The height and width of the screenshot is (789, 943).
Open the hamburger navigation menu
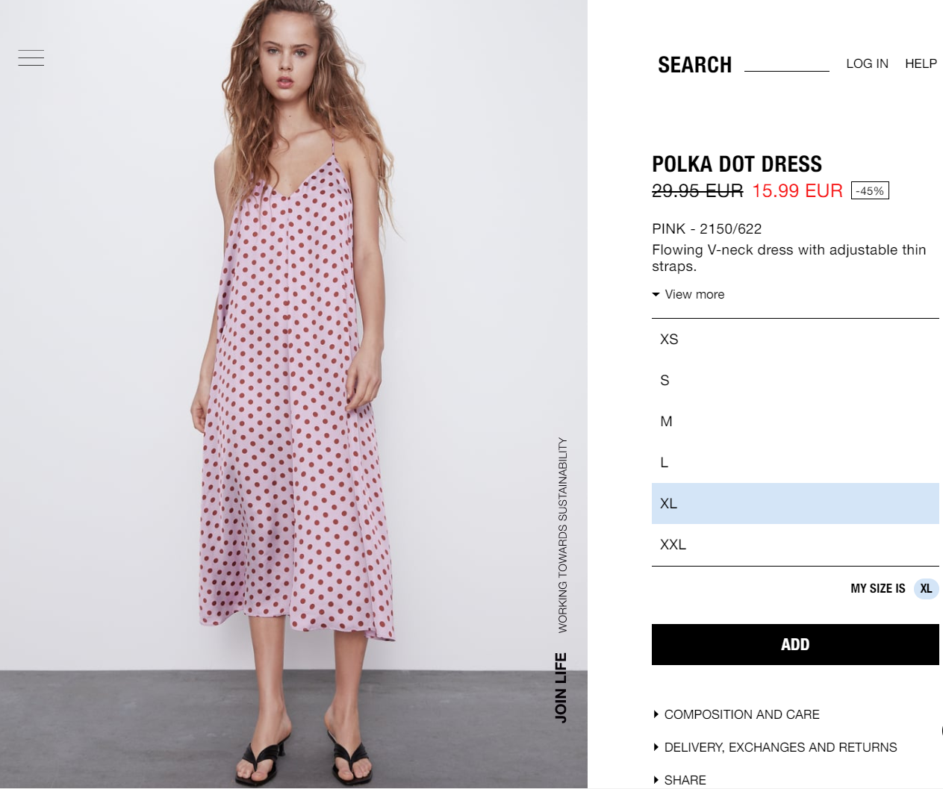click(x=31, y=57)
